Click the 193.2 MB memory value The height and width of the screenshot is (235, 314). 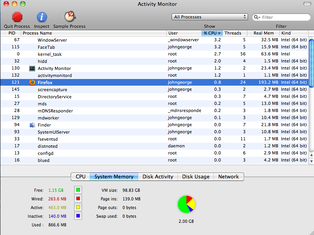(x=268, y=82)
